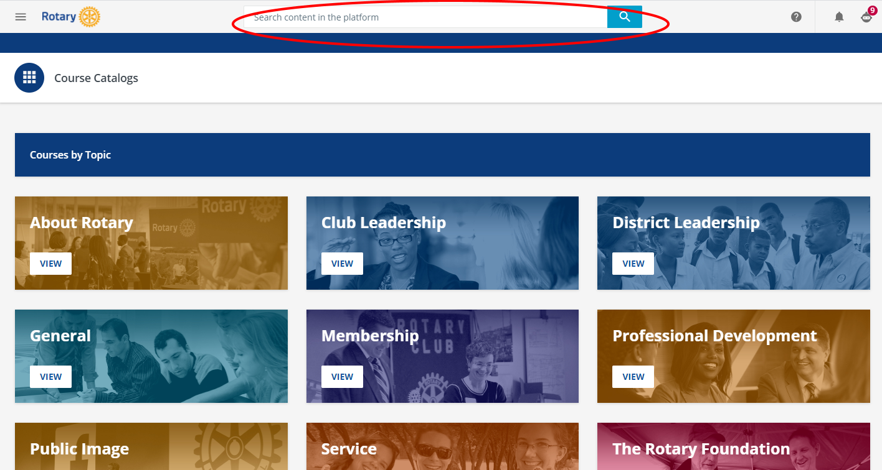View the District Leadership catalog
This screenshot has width=882, height=470.
pyautogui.click(x=633, y=264)
